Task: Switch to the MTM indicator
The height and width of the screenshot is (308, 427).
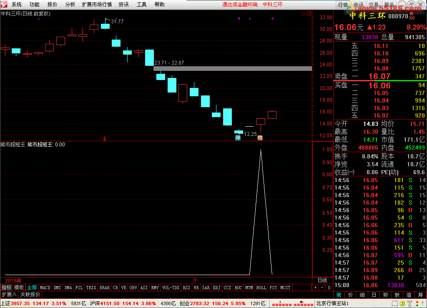Action: (249, 287)
